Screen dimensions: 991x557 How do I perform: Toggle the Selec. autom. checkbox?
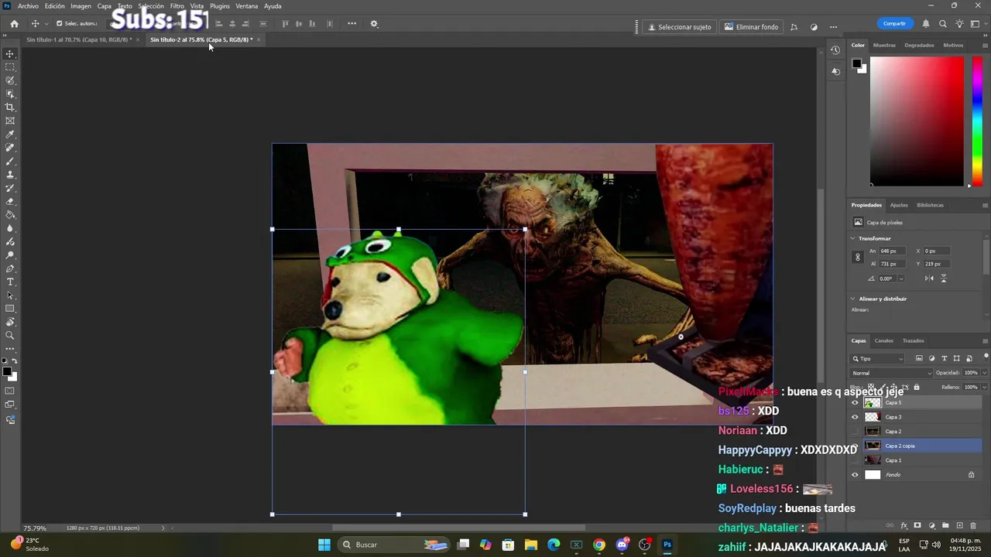60,24
